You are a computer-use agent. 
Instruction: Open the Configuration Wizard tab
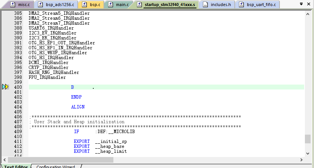pos(56,166)
